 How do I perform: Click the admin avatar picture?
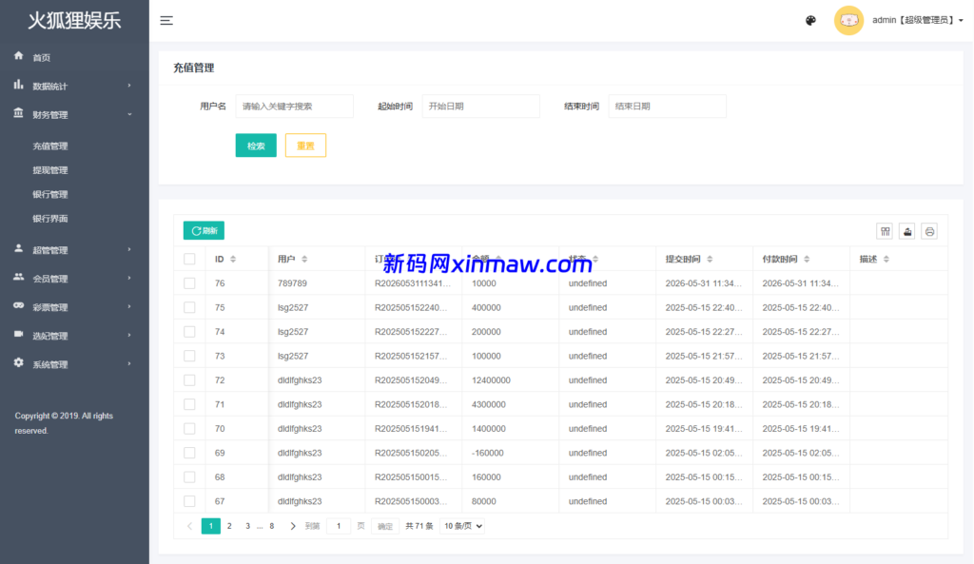pyautogui.click(x=848, y=21)
